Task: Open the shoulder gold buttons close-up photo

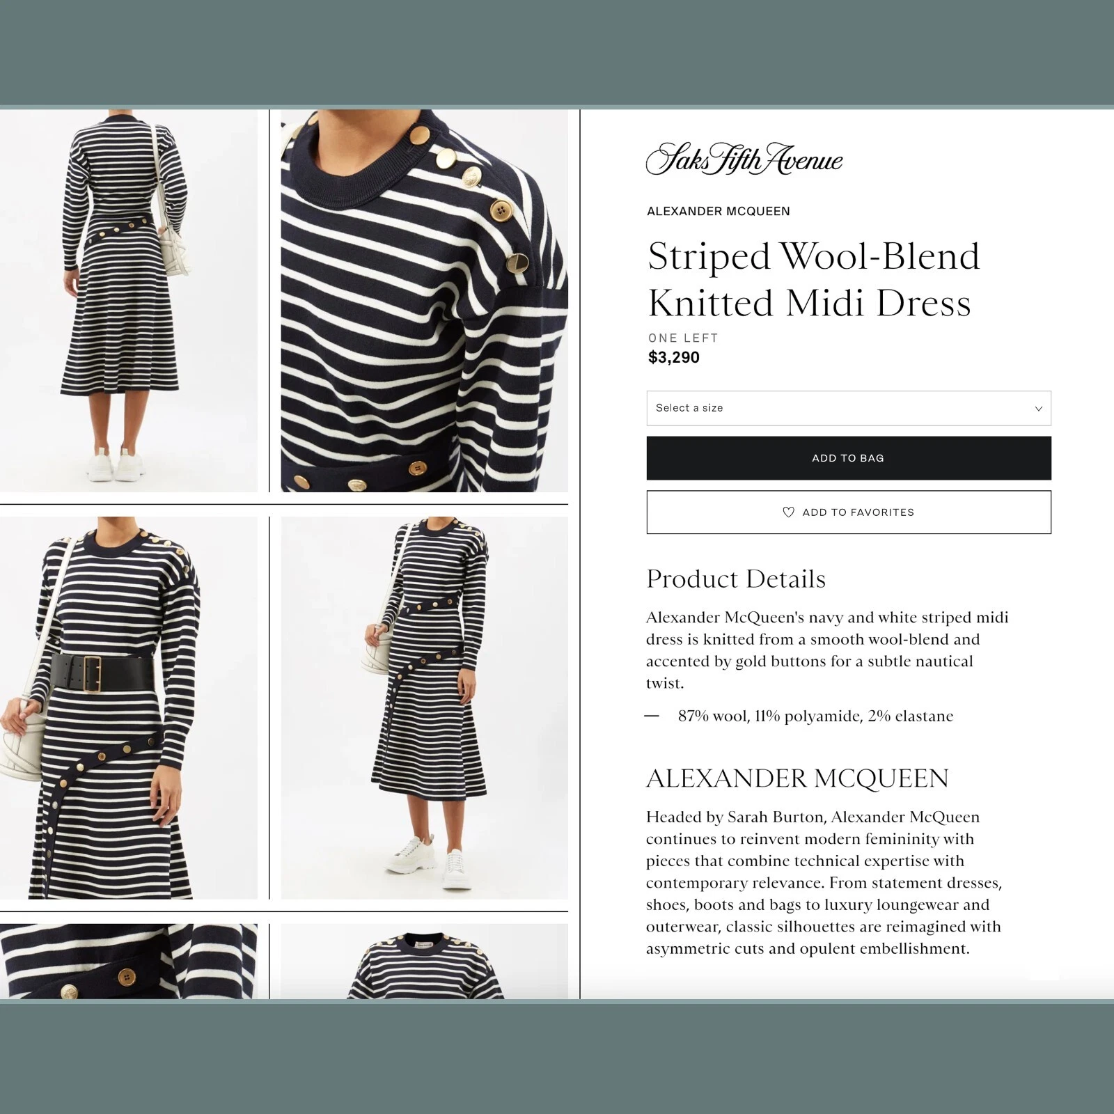Action: pyautogui.click(x=424, y=301)
